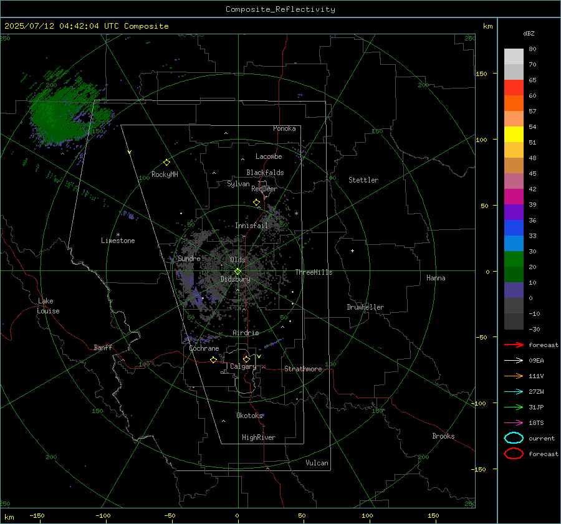Click the Brooks label

tap(443, 436)
